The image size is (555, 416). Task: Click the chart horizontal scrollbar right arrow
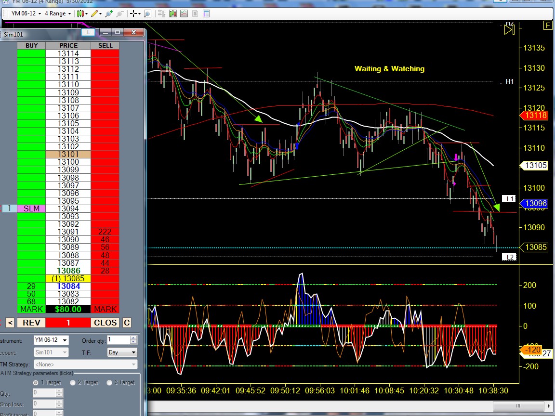(549, 406)
